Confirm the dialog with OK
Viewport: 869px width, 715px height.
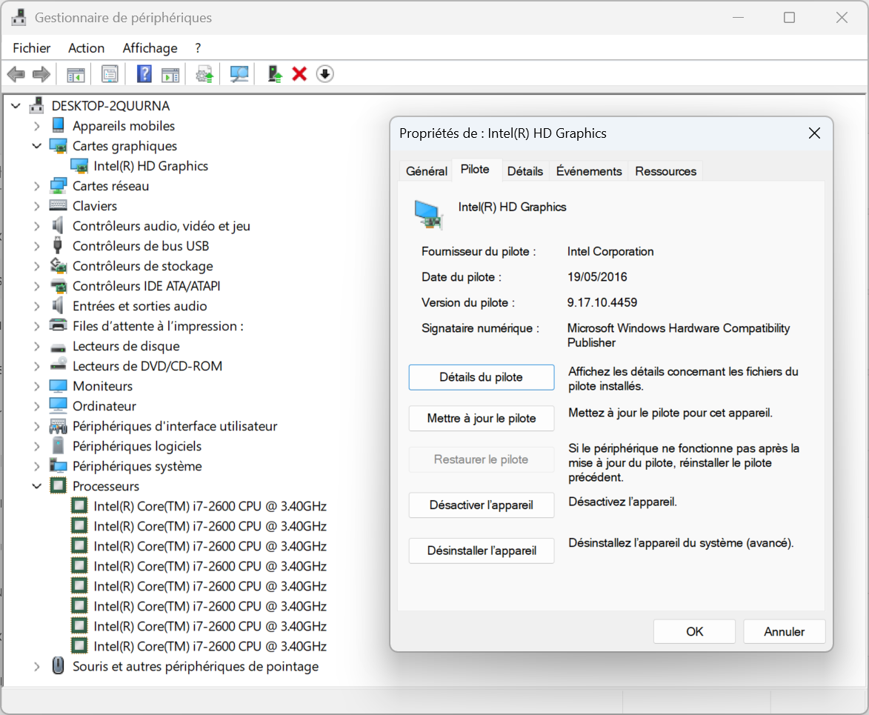[694, 631]
